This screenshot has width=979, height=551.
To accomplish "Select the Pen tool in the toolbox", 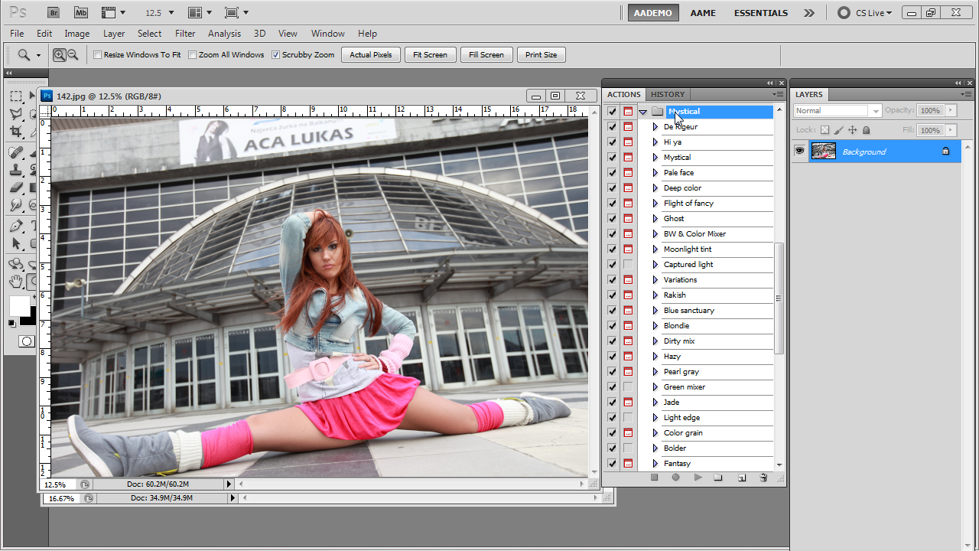I will coord(16,227).
